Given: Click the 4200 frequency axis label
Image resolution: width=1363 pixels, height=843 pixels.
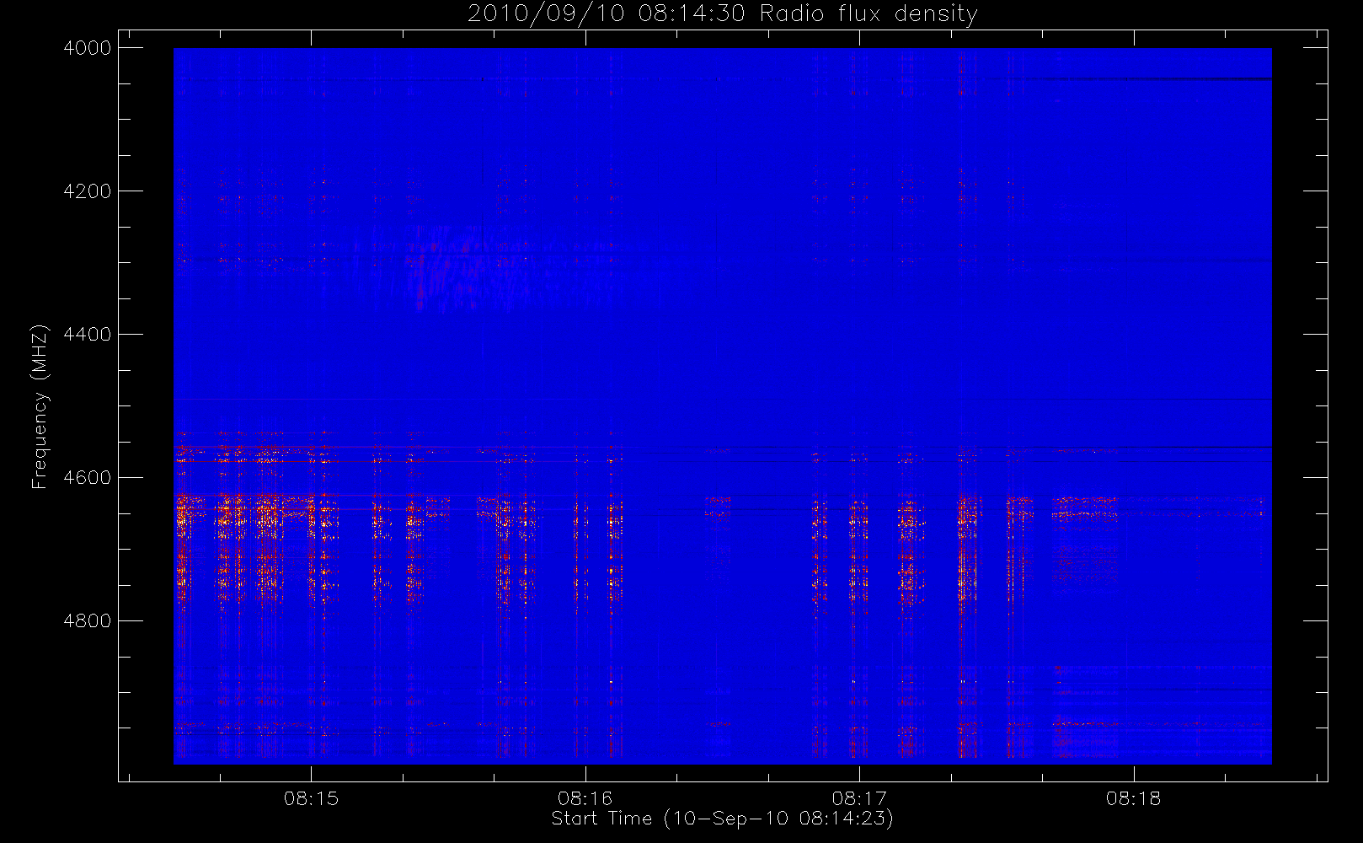Looking at the screenshot, I should 88,191.
